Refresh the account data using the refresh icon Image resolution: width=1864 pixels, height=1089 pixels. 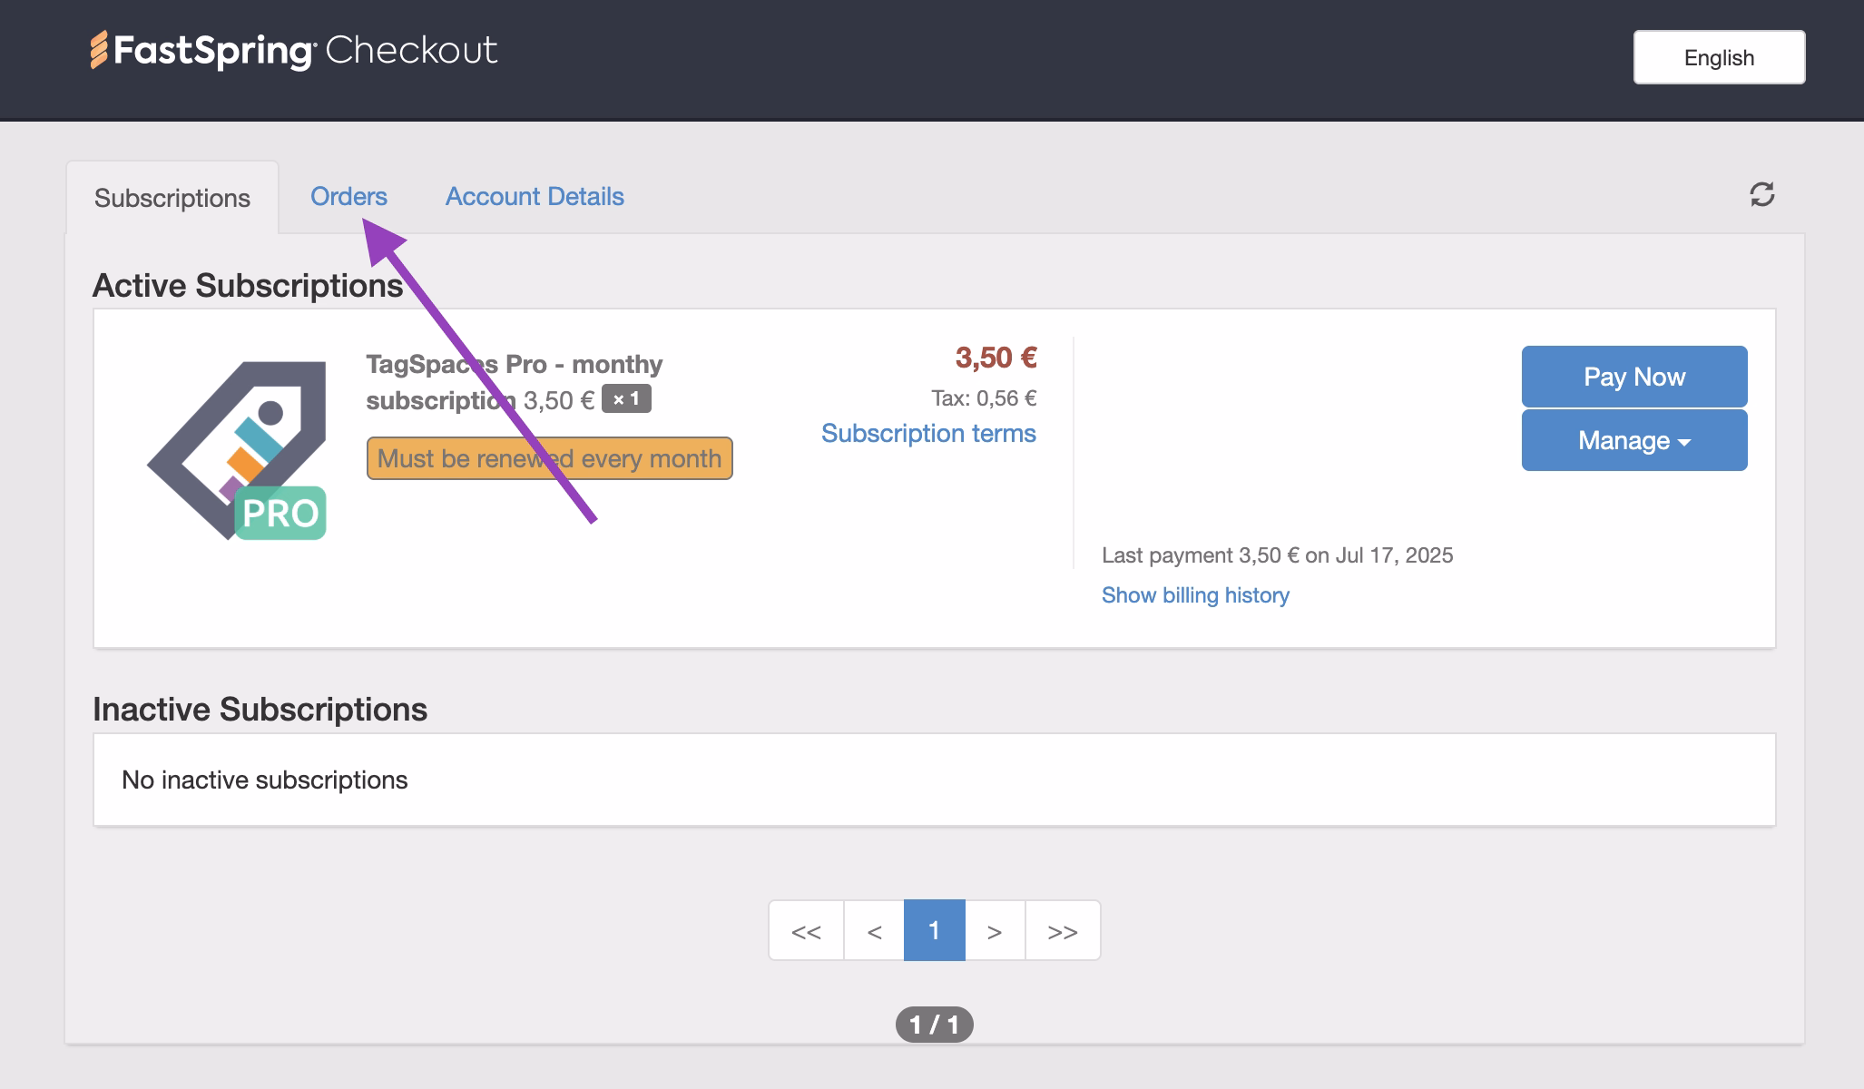[x=1762, y=196]
